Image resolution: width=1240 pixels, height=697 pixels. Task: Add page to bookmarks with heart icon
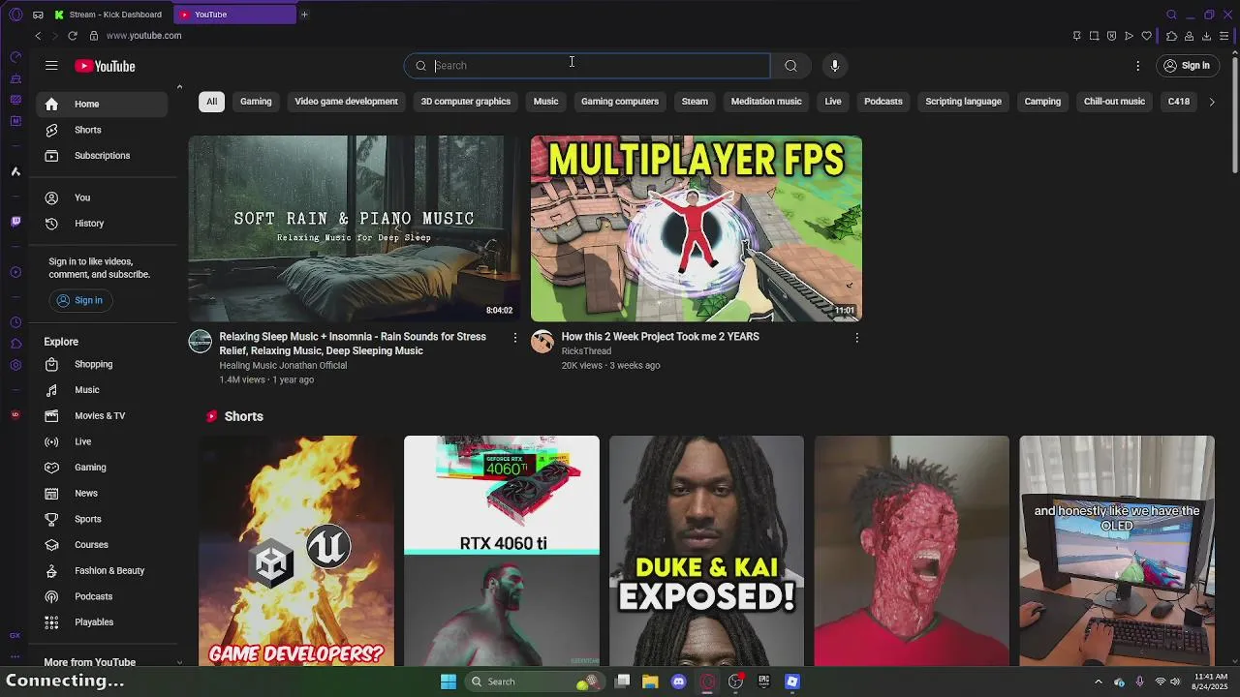pos(1147,36)
